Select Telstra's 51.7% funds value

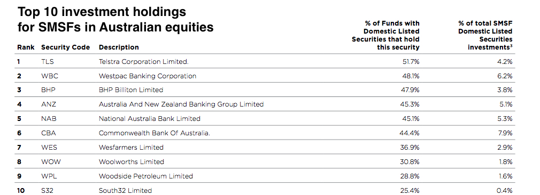pyautogui.click(x=411, y=62)
